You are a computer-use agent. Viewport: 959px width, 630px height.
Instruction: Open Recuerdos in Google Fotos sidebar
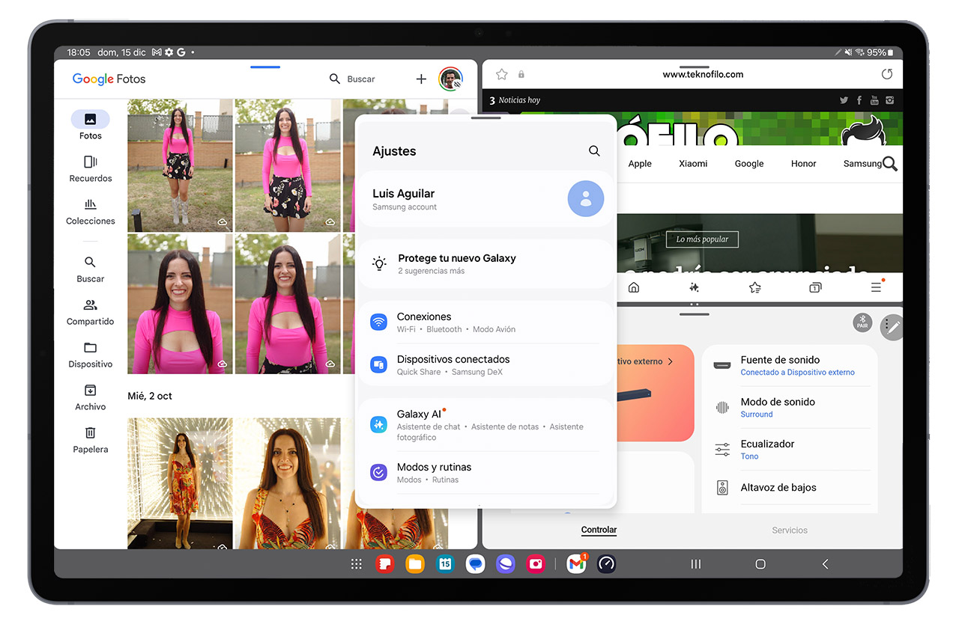(90, 168)
